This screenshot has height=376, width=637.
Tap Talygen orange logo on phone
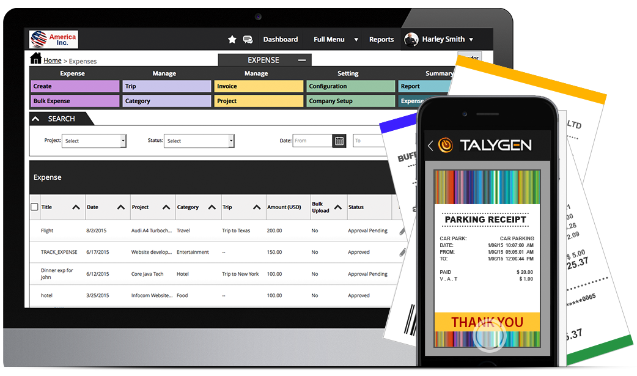446,145
